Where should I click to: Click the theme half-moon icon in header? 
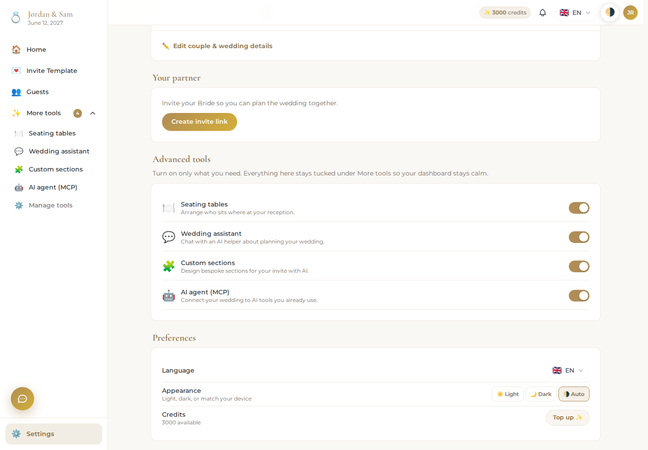coord(610,12)
